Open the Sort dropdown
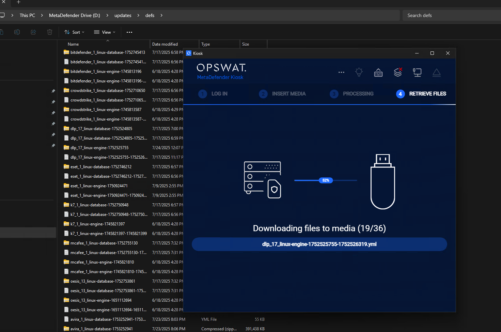The width and height of the screenshot is (501, 332). [x=74, y=32]
